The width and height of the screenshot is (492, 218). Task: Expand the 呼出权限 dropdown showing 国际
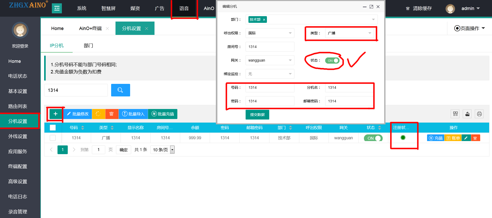click(269, 33)
